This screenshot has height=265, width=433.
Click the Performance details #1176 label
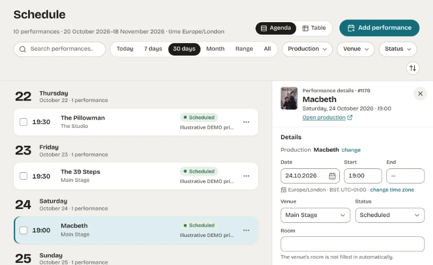(x=336, y=91)
